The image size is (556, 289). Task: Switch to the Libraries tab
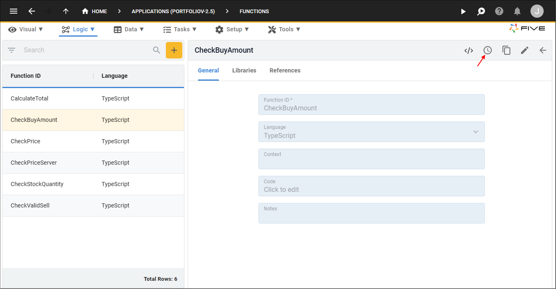click(x=244, y=70)
